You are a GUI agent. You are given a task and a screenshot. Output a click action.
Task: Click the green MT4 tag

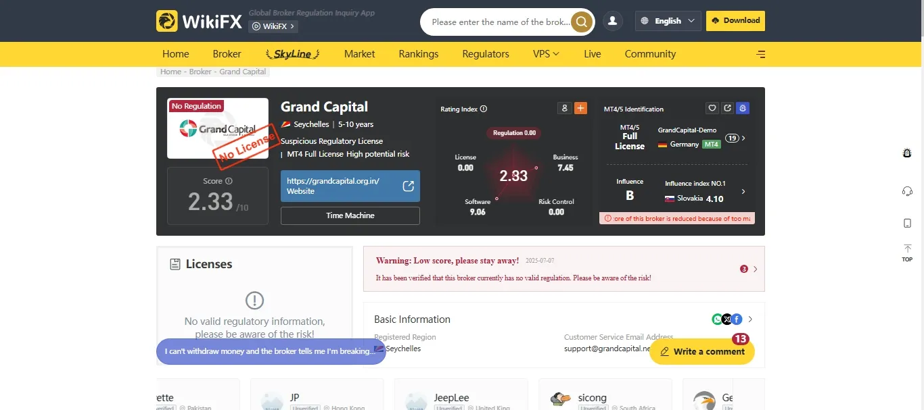pyautogui.click(x=712, y=145)
